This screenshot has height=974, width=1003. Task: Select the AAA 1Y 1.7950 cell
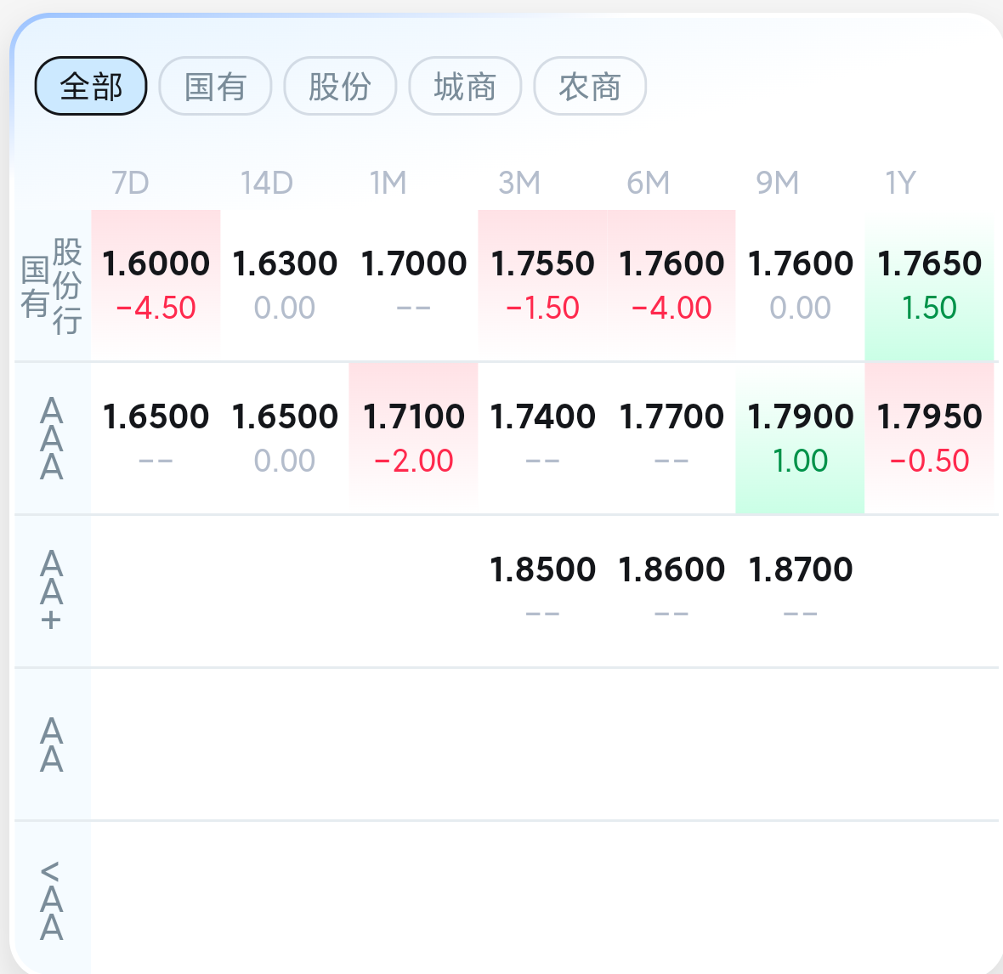929,438
